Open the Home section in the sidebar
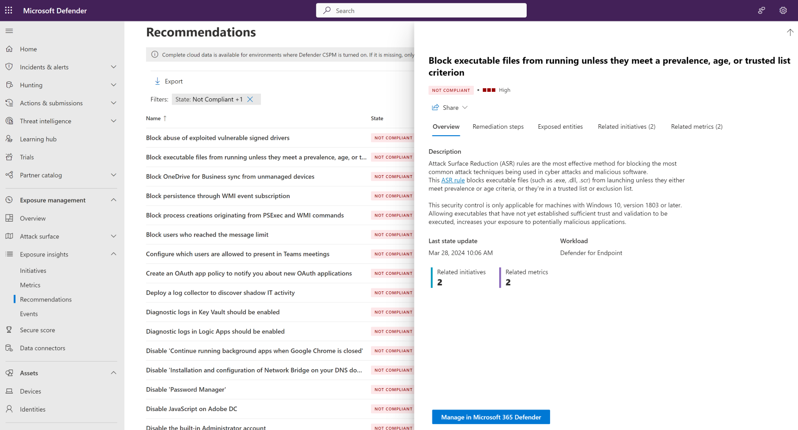The image size is (798, 430). click(28, 49)
